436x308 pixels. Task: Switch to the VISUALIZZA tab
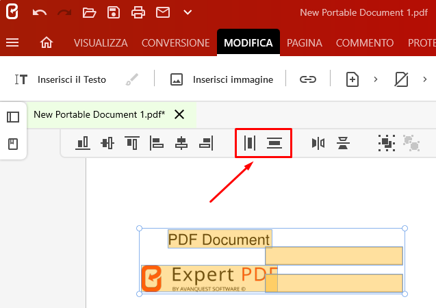(x=101, y=43)
